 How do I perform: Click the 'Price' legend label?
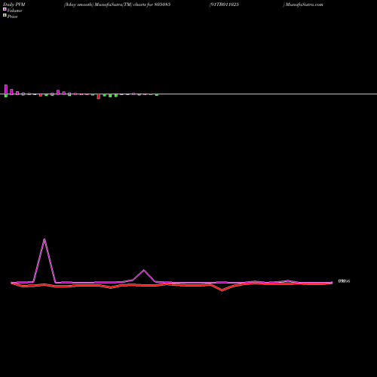(12, 17)
